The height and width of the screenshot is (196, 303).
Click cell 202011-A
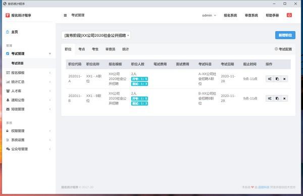click(75, 79)
